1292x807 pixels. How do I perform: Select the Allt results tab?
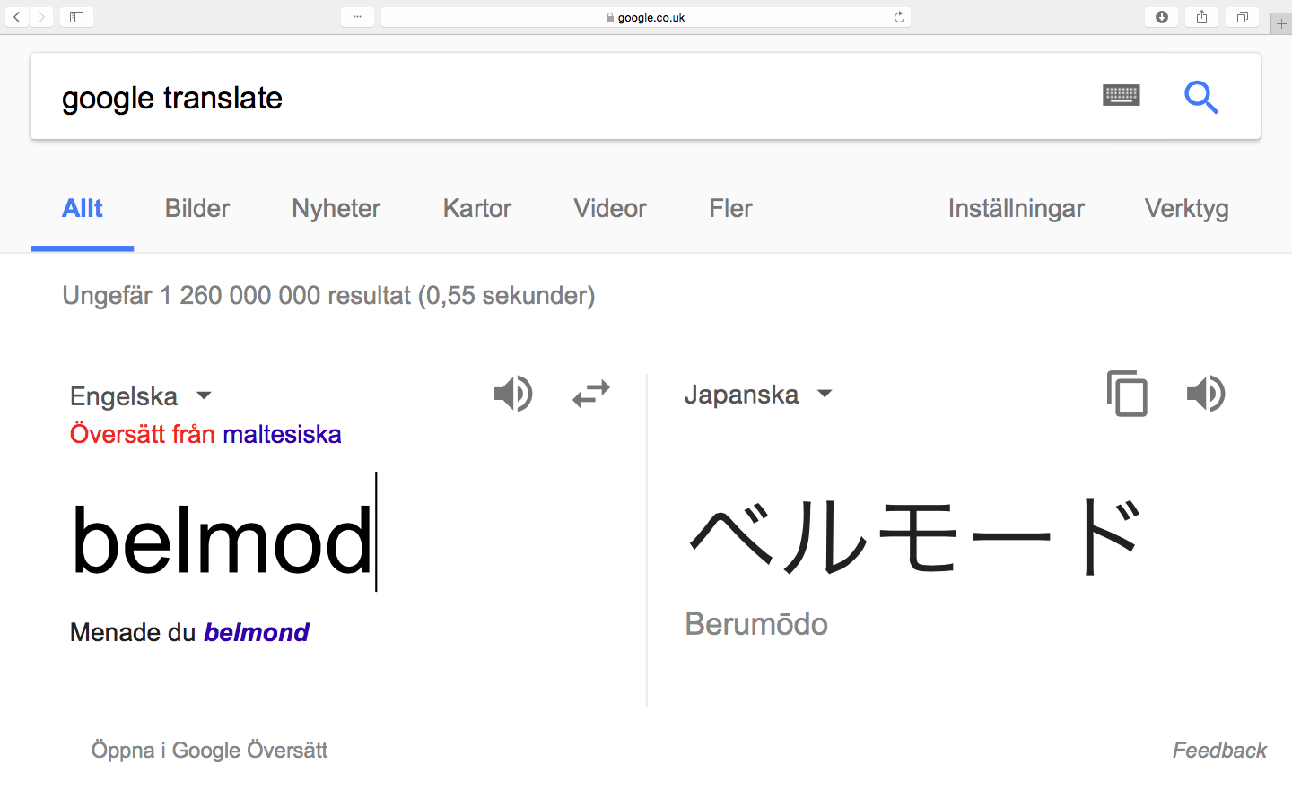[x=83, y=209]
